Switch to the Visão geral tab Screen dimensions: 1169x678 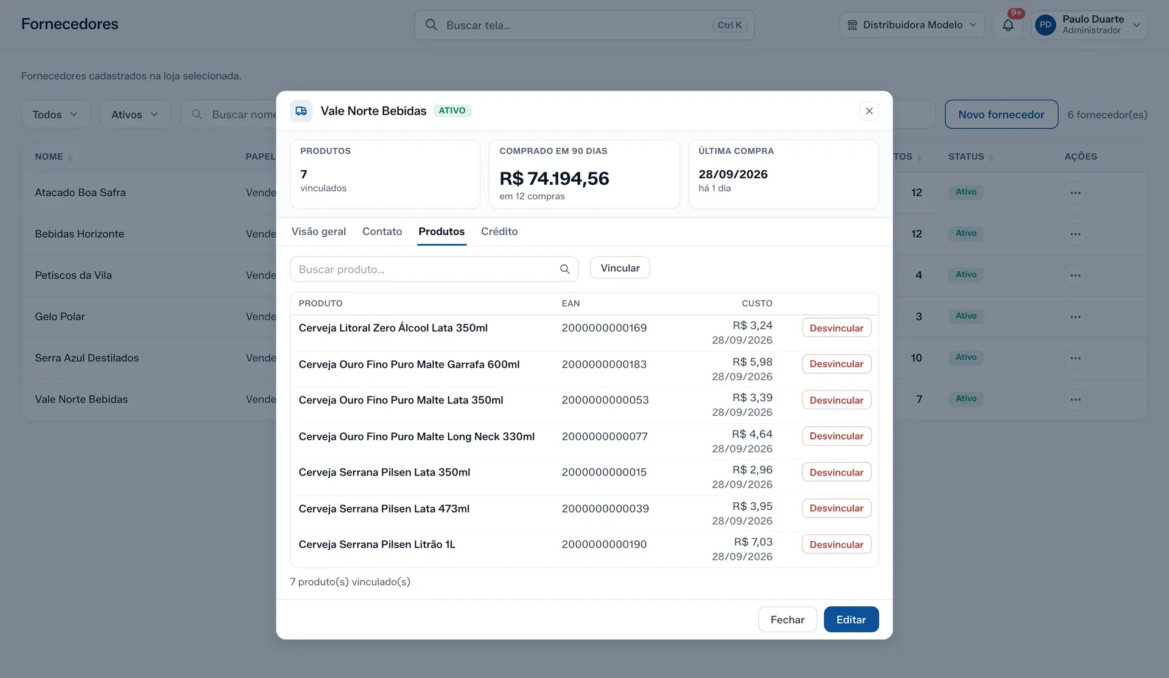coord(318,232)
